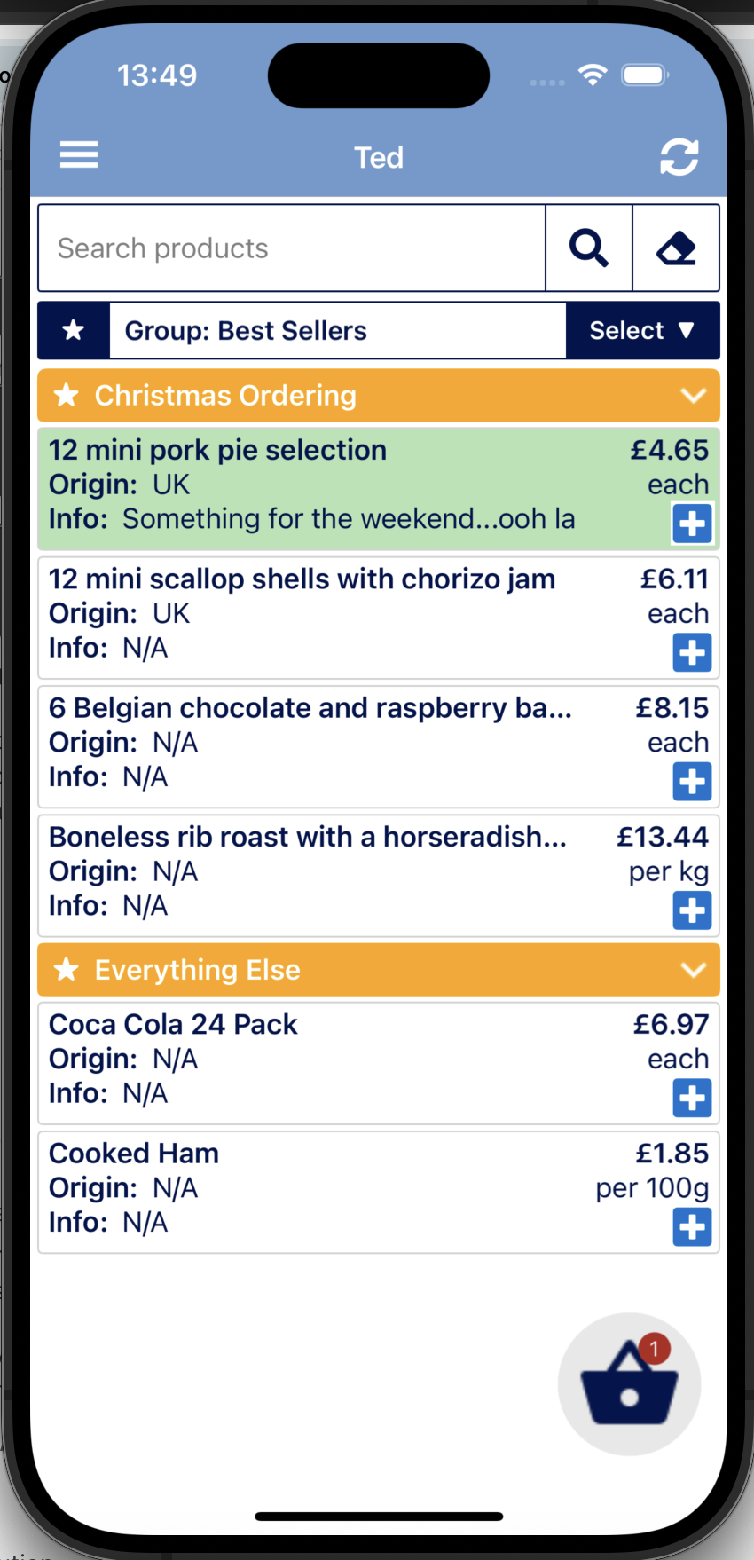Open Cooked Ham product details

355,1192
